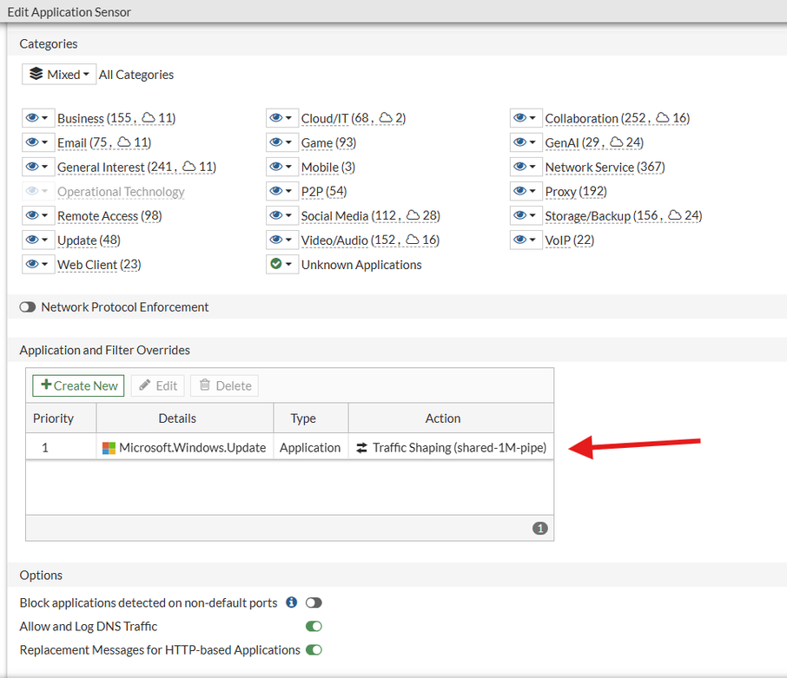Image resolution: width=787 pixels, height=678 pixels.
Task: Click the VoIP (22) category label
Action: tap(570, 240)
